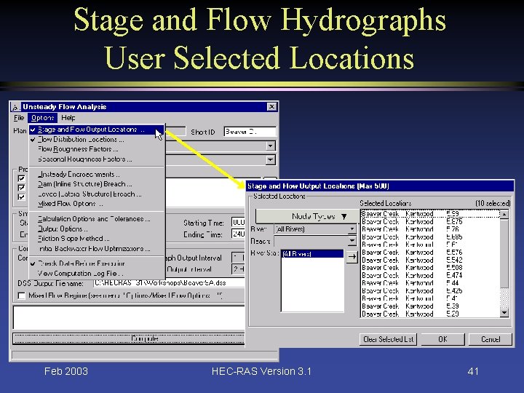The width and height of the screenshot is (524, 393).
Task: Click scroll down arrow in Selected Locations list
Action: click(504, 313)
